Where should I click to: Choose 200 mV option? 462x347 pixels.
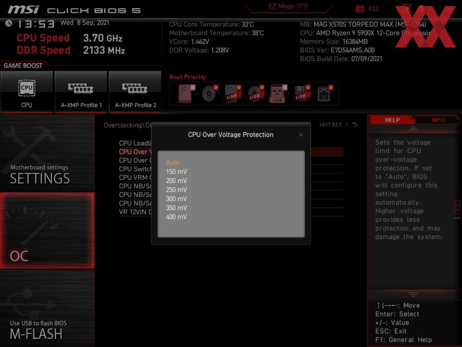[176, 181]
